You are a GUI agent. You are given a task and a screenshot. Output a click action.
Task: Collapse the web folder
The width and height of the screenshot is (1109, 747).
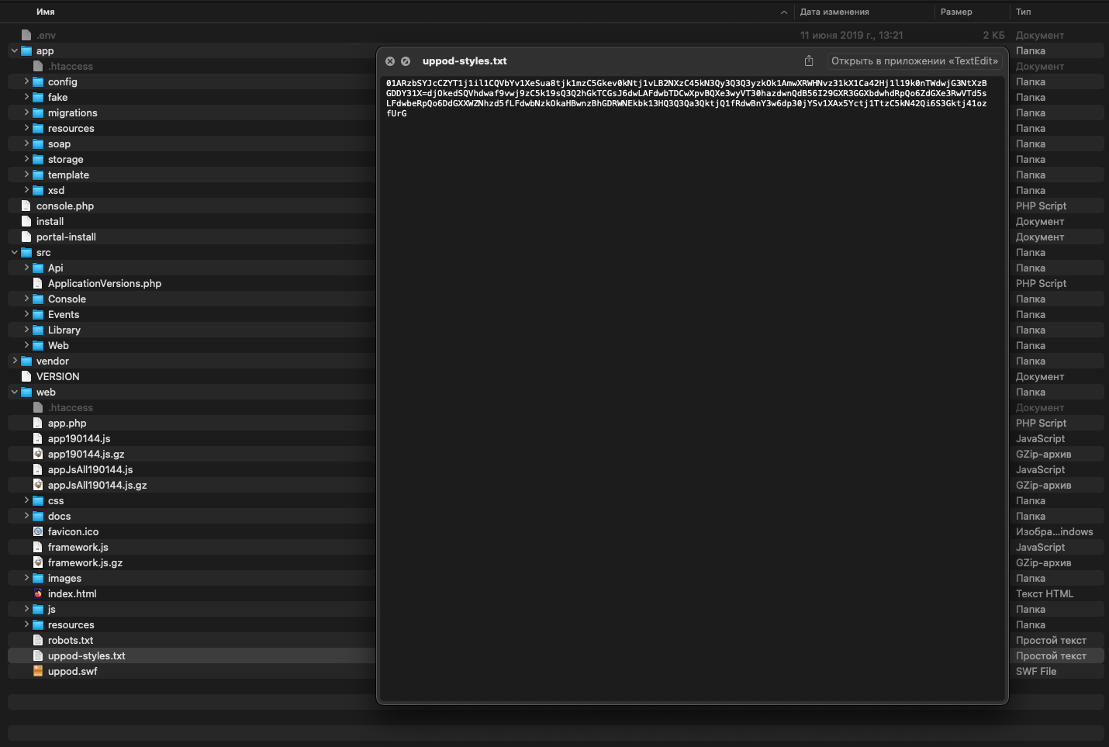pos(15,392)
